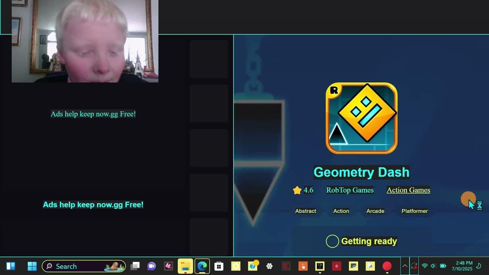489x275 pixels.
Task: Open the yellow taskbar app beside Microsoft Store
Action: pos(236,266)
